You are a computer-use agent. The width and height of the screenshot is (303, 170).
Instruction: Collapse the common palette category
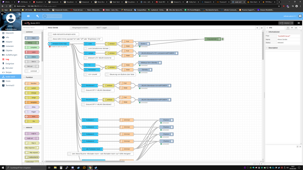click(29, 32)
